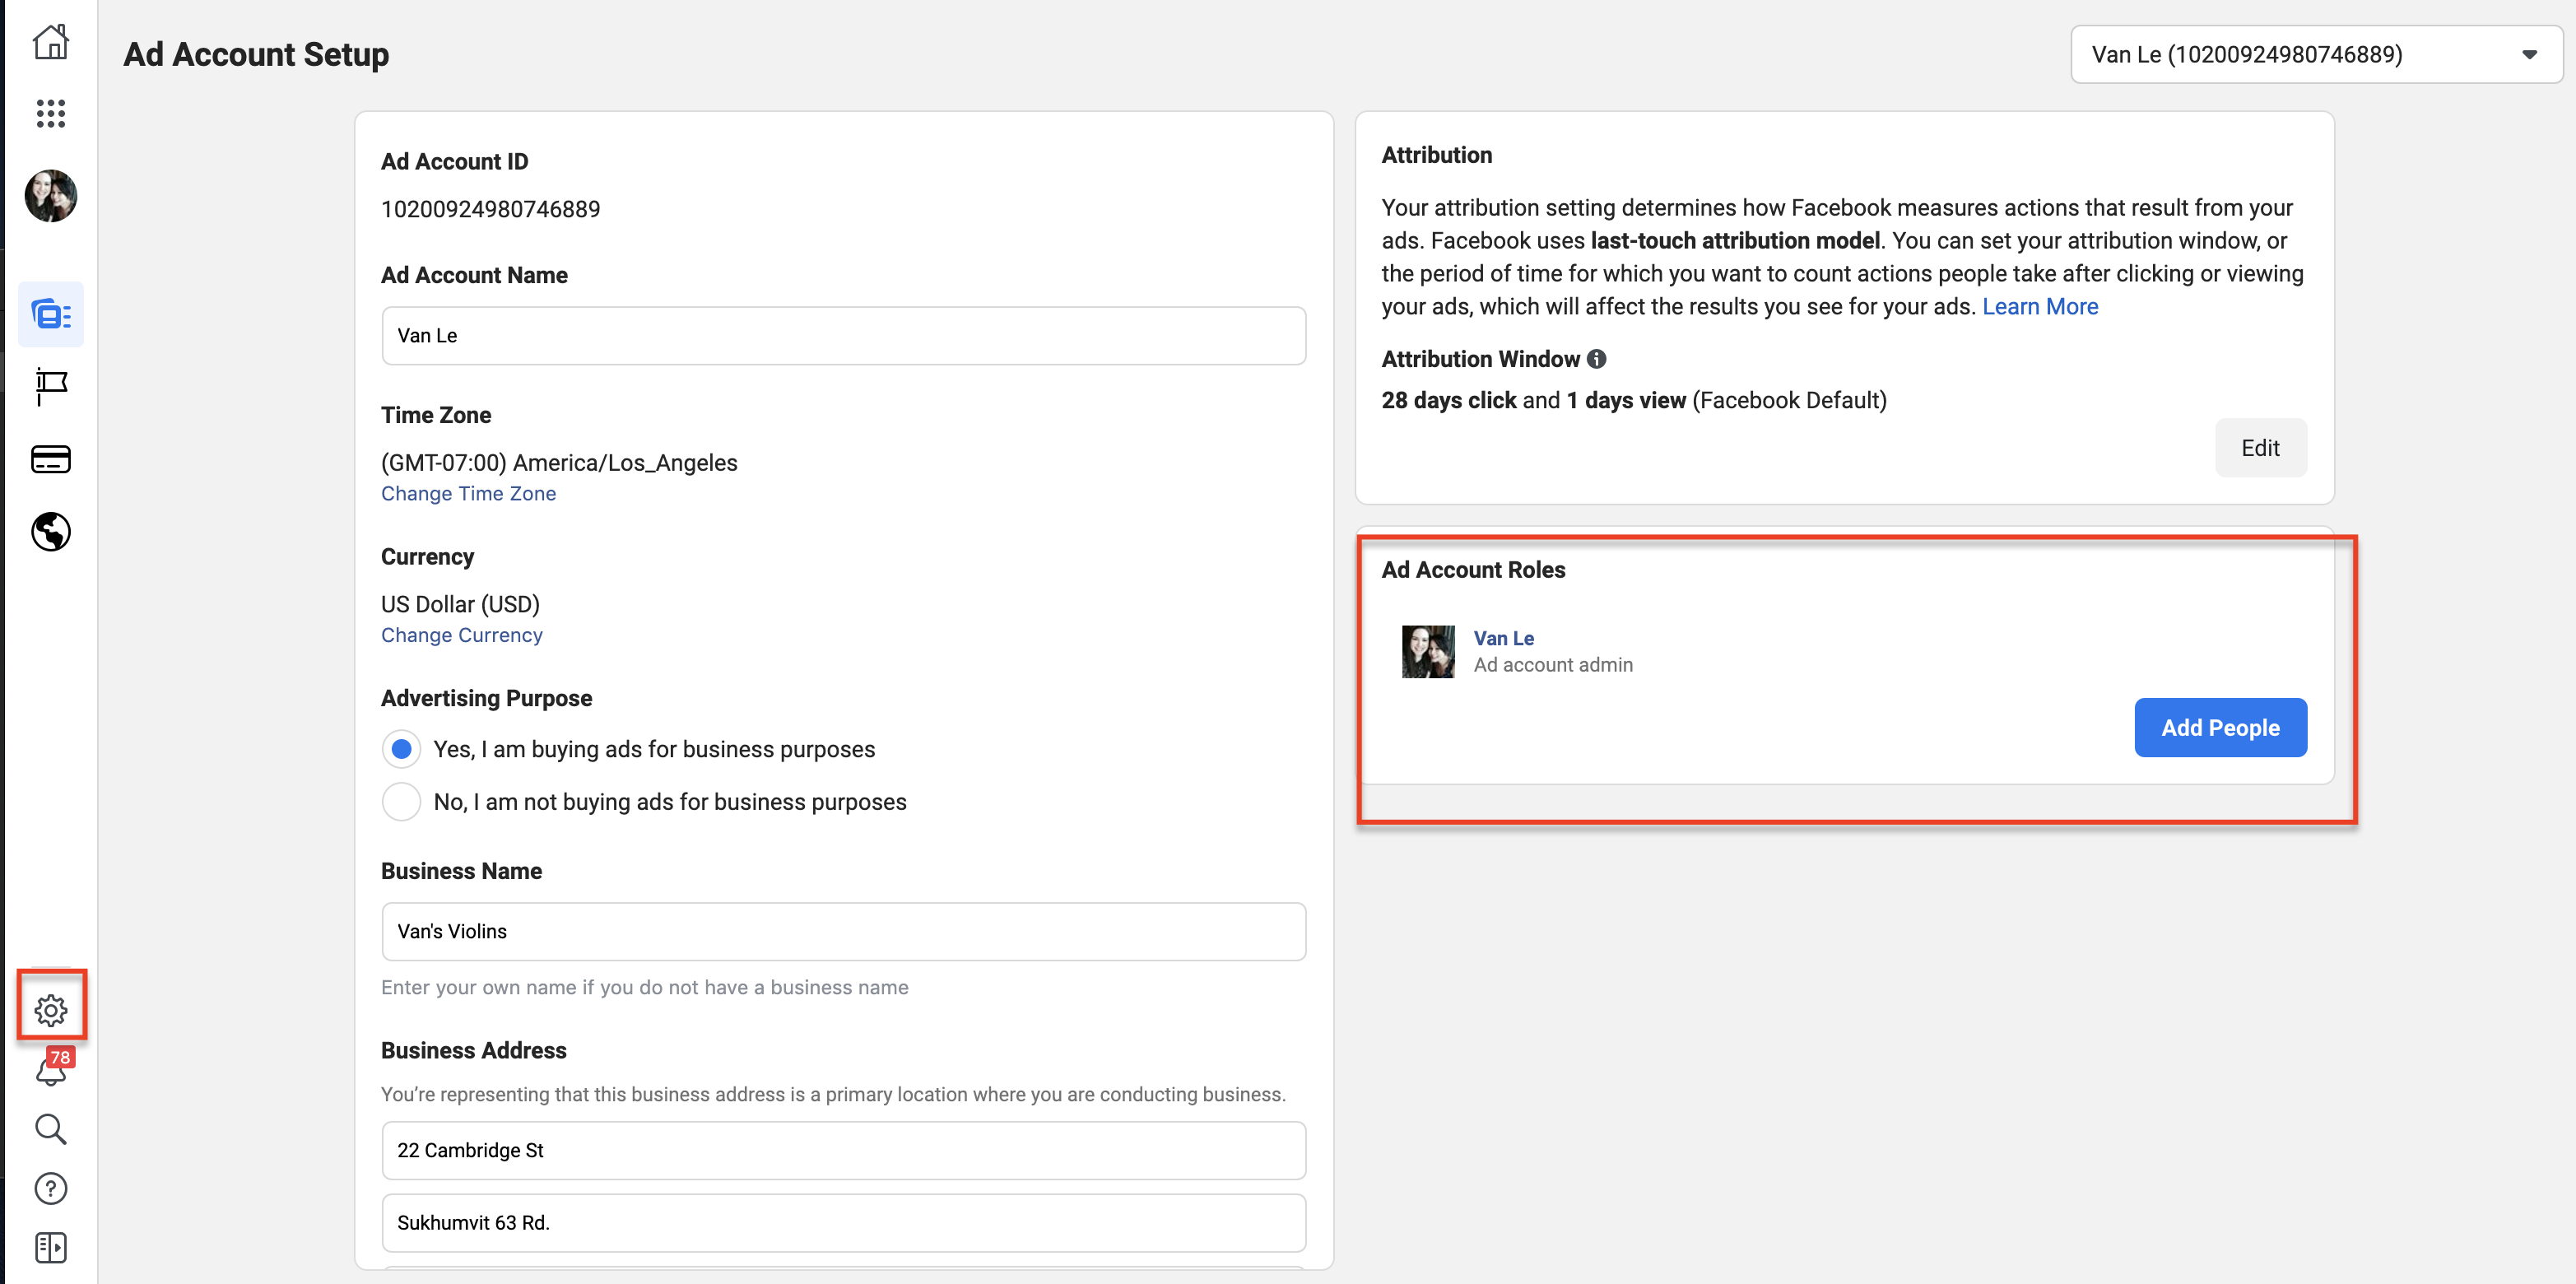Screen dimensions: 2576x1284
Task: Click the Ad Account Name field
Action: 843,335
